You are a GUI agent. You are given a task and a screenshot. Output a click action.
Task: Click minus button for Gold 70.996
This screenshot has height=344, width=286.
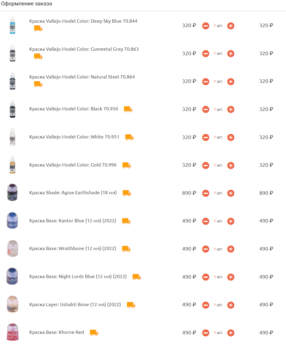tap(205, 165)
